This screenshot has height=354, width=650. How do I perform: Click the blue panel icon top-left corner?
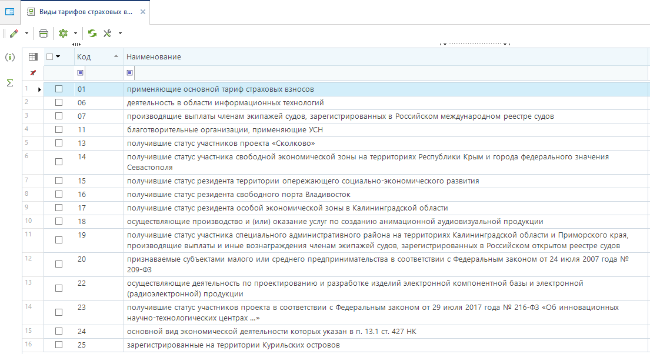[x=9, y=11]
